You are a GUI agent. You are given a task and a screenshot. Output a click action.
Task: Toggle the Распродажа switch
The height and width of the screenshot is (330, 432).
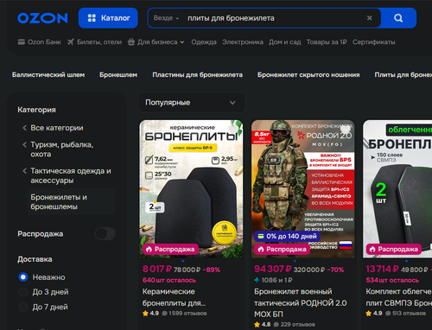point(105,234)
